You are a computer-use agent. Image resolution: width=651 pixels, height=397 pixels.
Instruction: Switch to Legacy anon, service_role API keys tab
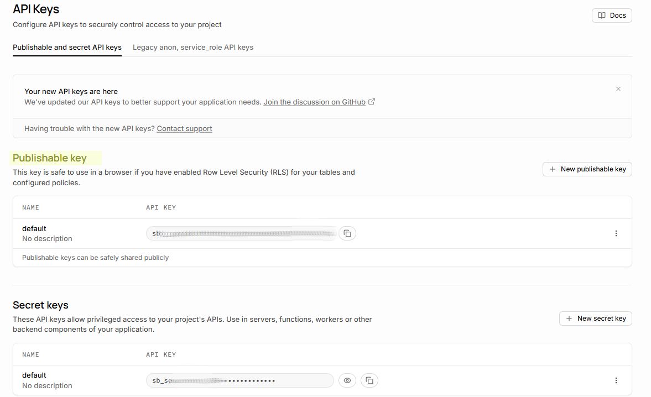pos(193,48)
